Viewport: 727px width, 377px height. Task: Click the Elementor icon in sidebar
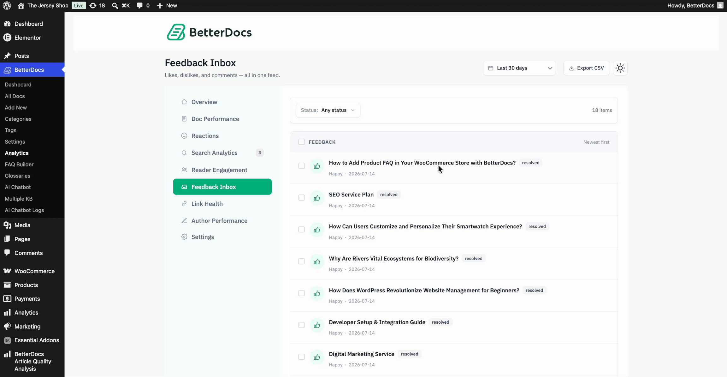tap(7, 38)
